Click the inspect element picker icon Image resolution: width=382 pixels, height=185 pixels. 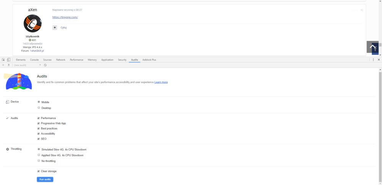click(3, 60)
